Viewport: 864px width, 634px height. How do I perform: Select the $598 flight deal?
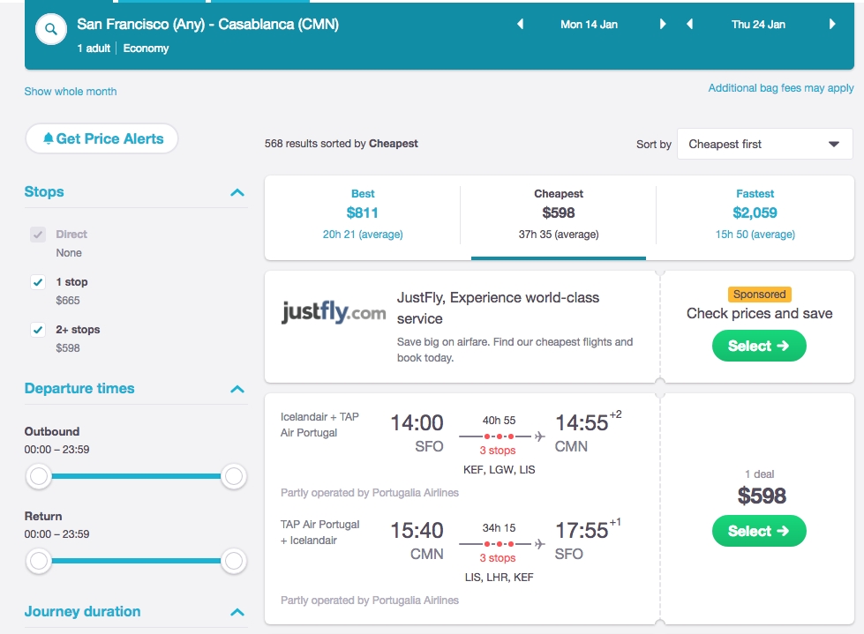759,531
